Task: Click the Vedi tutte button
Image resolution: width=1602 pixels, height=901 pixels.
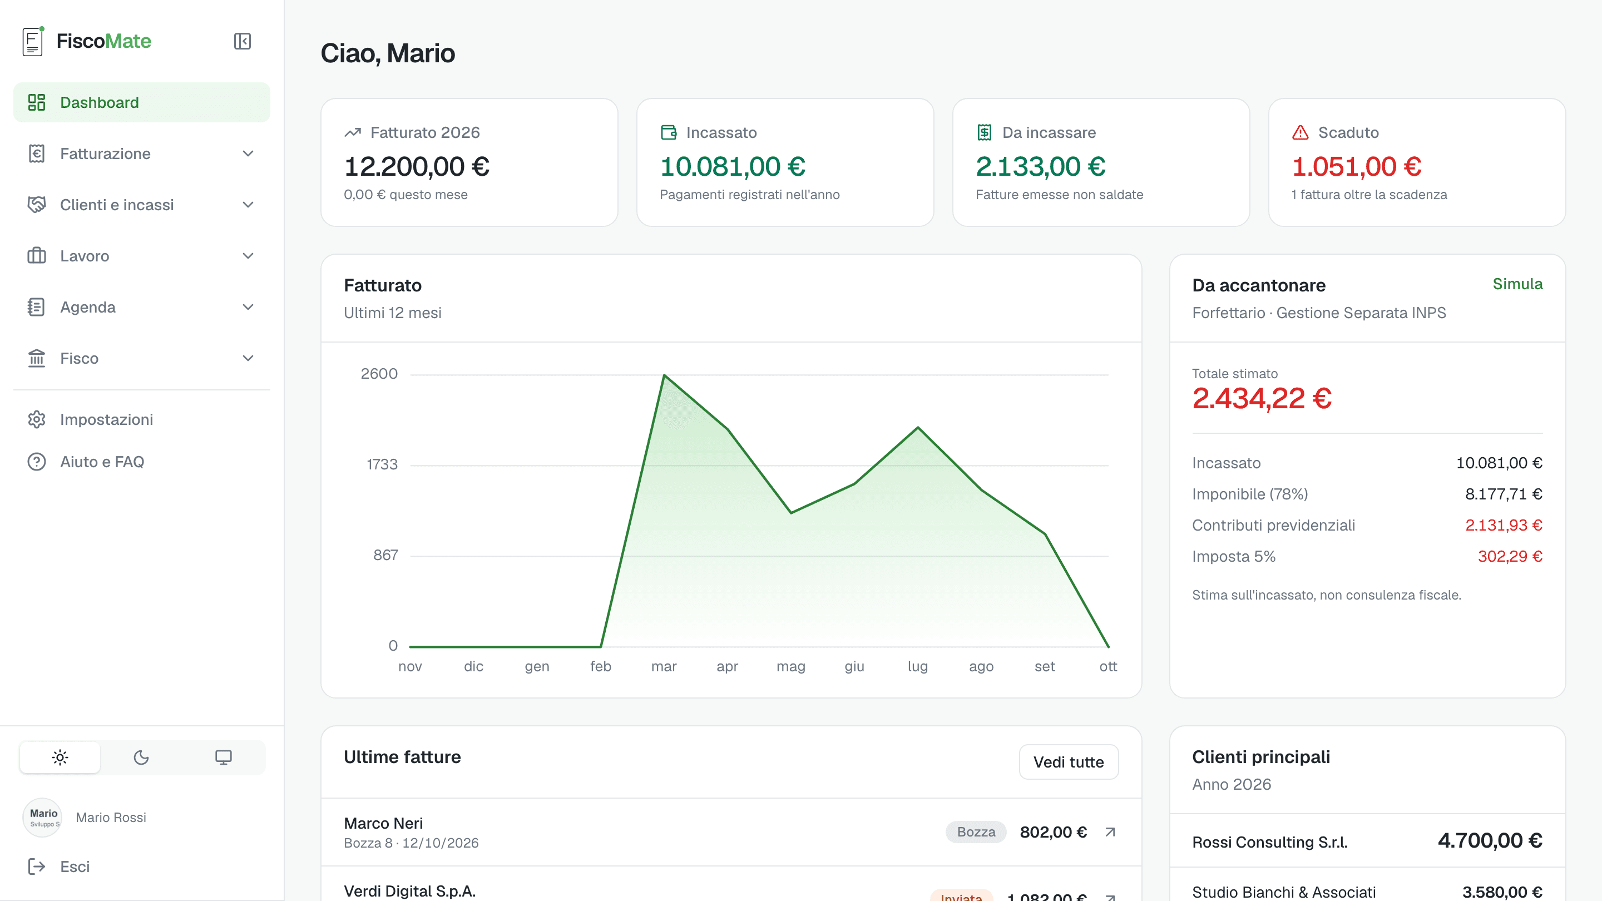Action: [x=1069, y=763]
